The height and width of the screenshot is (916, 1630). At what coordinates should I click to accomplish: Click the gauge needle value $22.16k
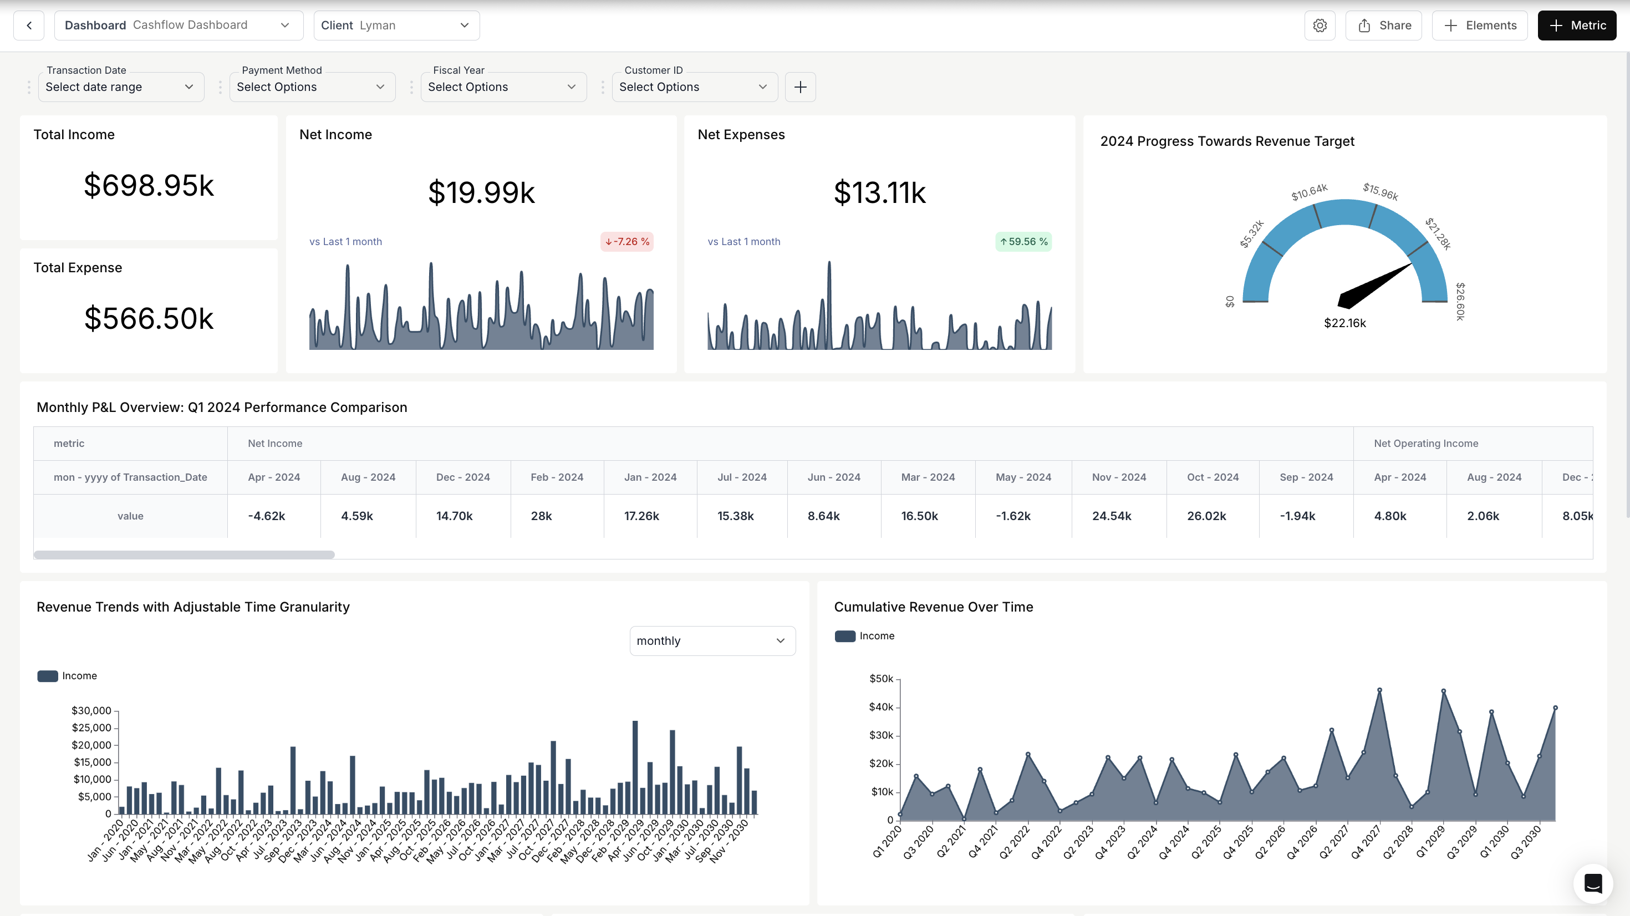1344,323
